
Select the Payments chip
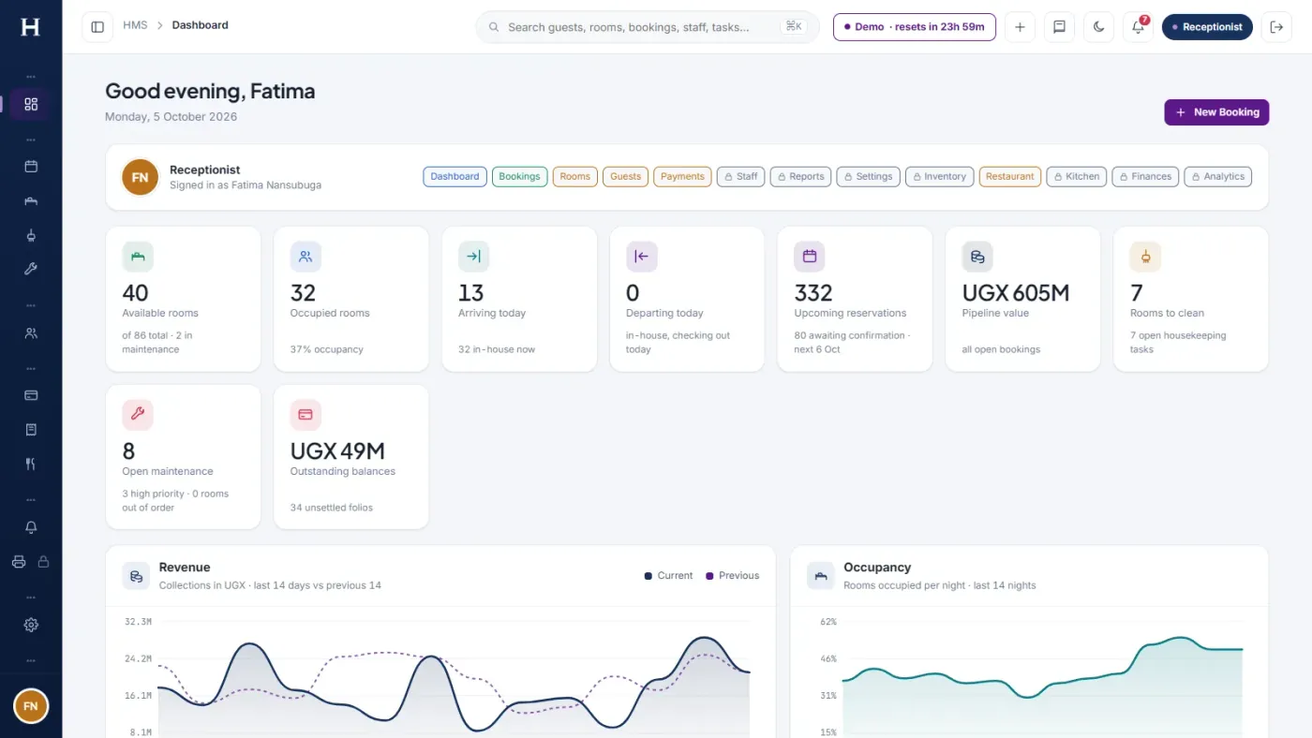click(x=682, y=176)
